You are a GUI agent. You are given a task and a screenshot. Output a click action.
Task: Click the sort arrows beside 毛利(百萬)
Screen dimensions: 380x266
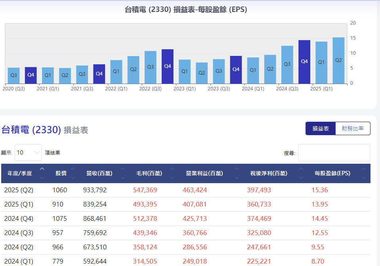(172, 173)
